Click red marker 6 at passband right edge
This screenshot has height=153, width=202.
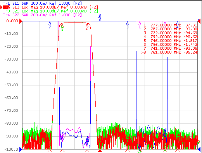(87, 27)
